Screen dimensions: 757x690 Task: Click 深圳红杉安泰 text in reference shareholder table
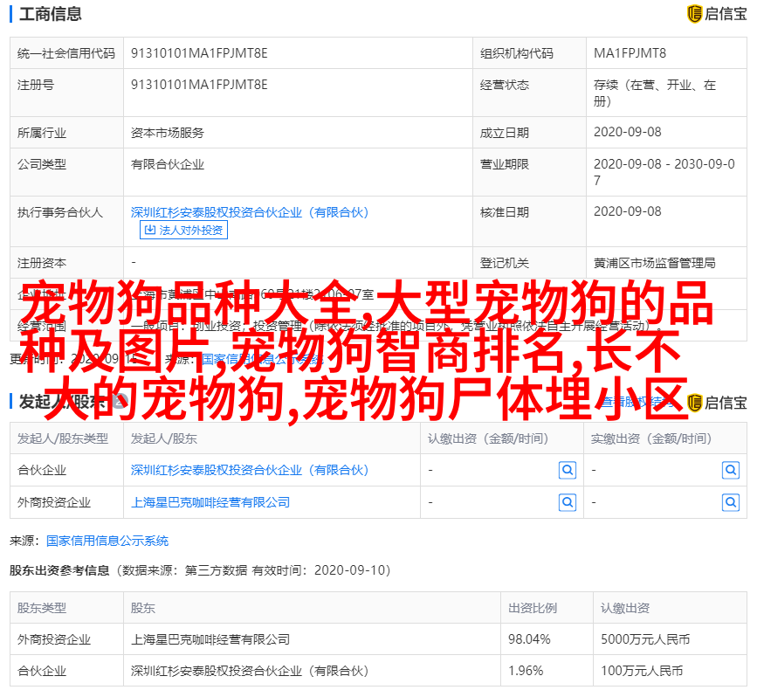(250, 671)
